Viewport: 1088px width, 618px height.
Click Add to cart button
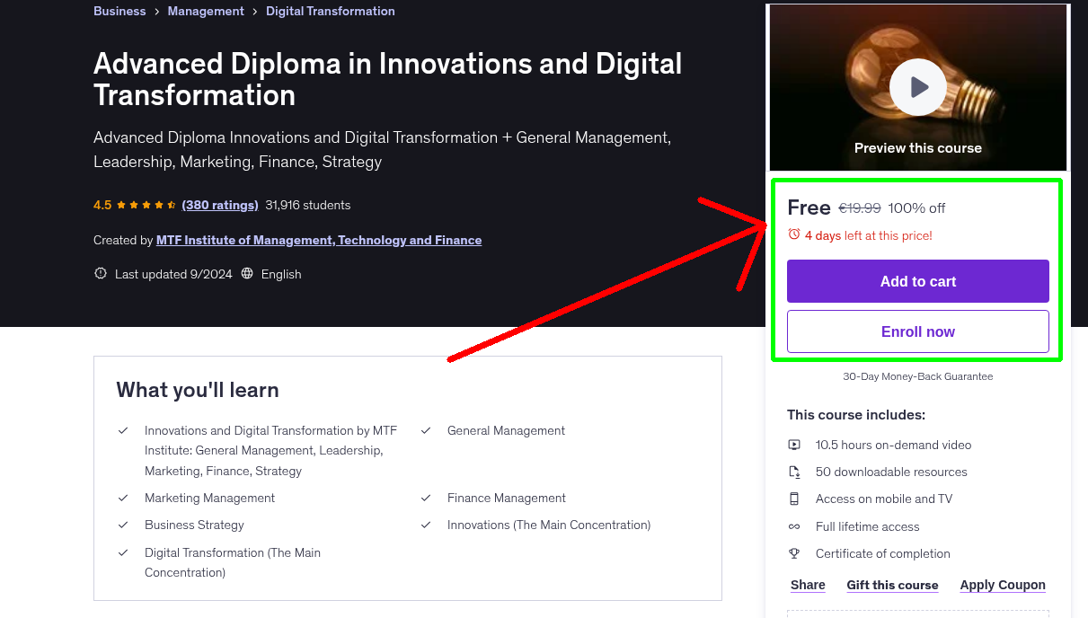[x=917, y=281]
